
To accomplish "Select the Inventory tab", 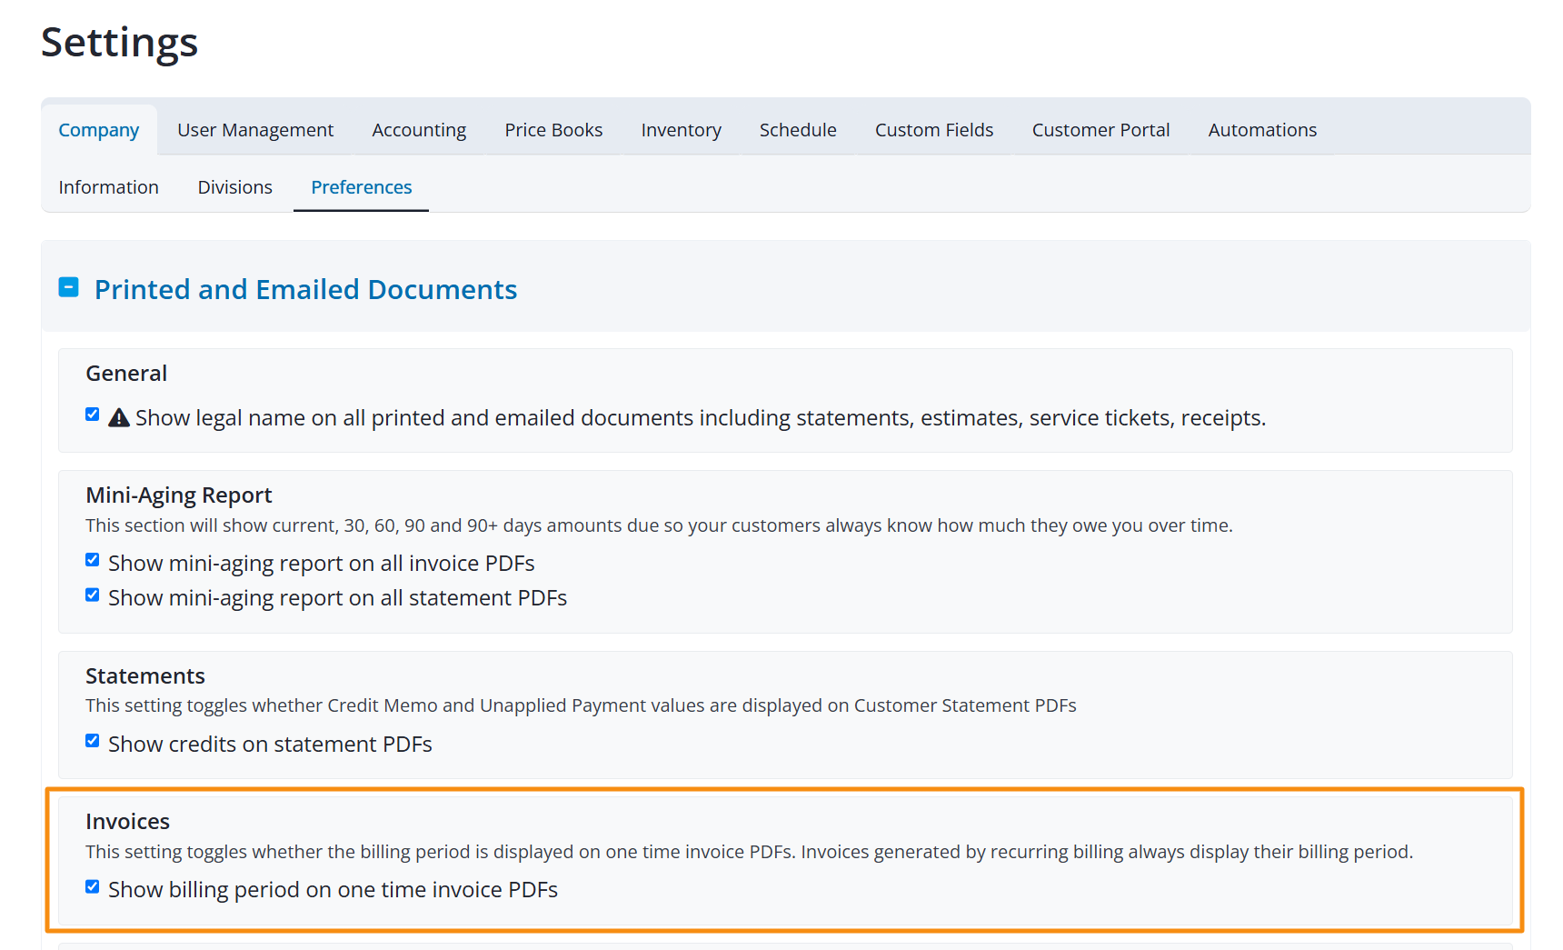I will pos(681,130).
